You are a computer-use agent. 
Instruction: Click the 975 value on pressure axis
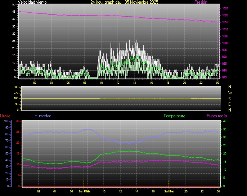[225, 77]
